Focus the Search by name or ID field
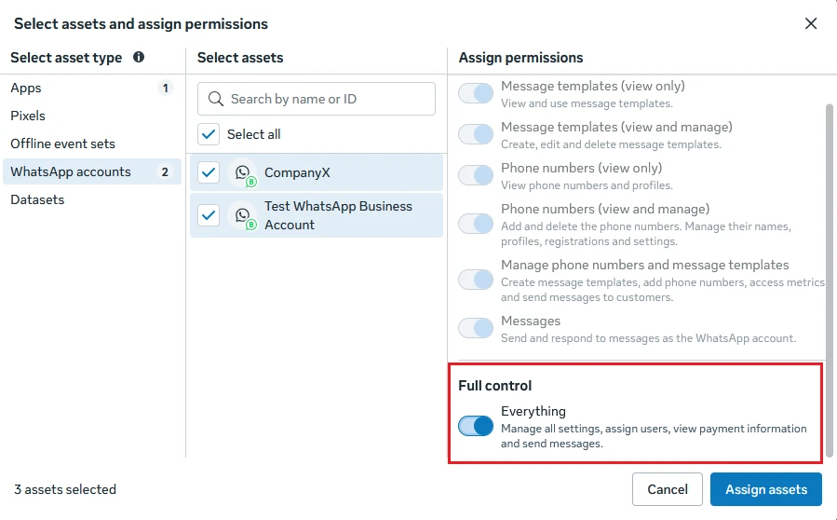 pyautogui.click(x=317, y=99)
